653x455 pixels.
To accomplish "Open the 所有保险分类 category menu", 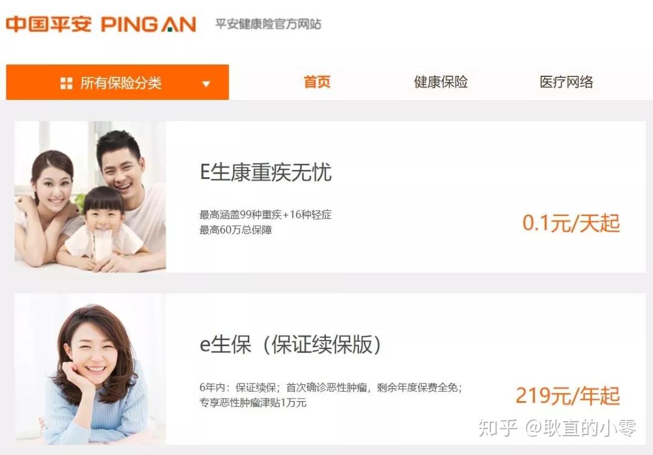I will [x=117, y=82].
